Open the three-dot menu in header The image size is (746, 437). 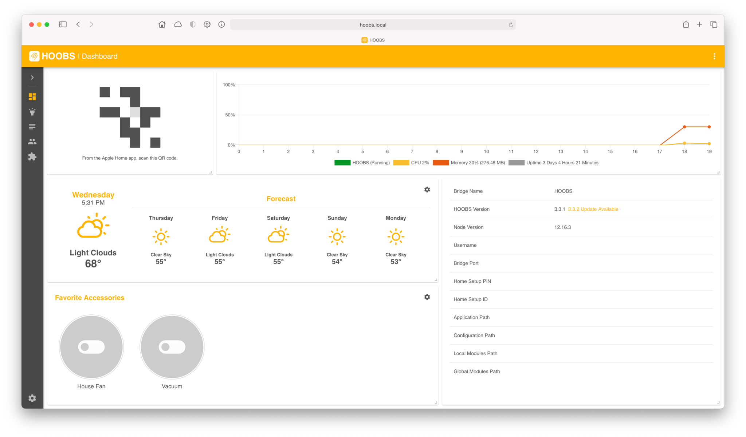[x=714, y=56]
